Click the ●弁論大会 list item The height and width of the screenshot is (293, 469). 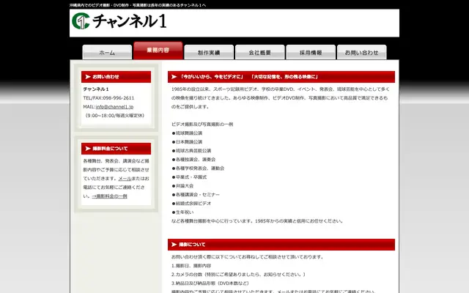[182, 186]
